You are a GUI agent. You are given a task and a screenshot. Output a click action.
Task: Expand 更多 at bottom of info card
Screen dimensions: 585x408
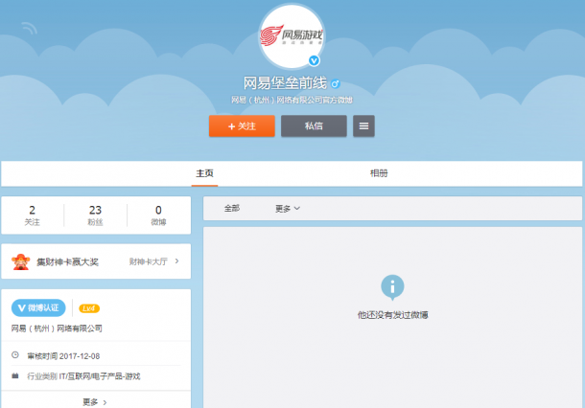point(95,402)
